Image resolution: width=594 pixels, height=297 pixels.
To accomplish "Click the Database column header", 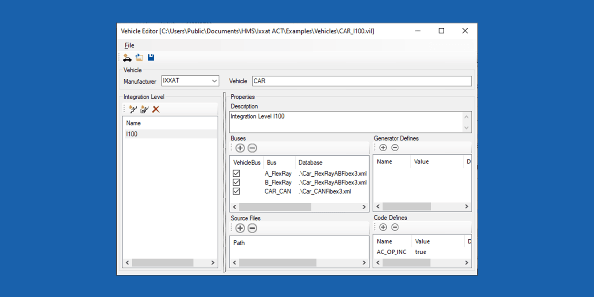I will pos(310,162).
